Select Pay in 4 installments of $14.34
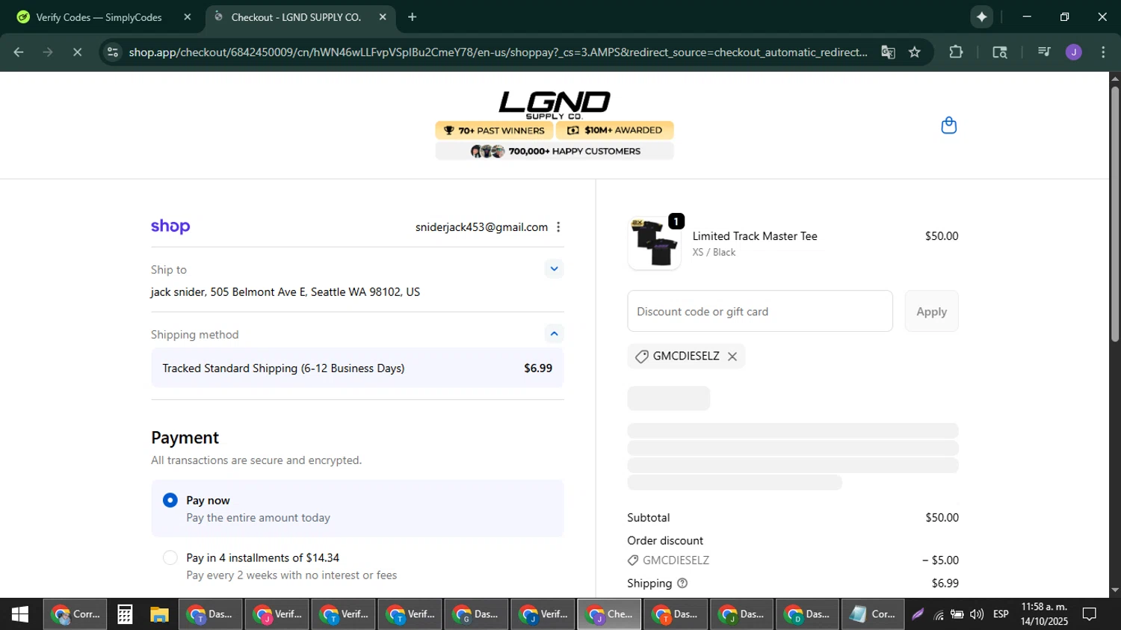 [x=170, y=558]
